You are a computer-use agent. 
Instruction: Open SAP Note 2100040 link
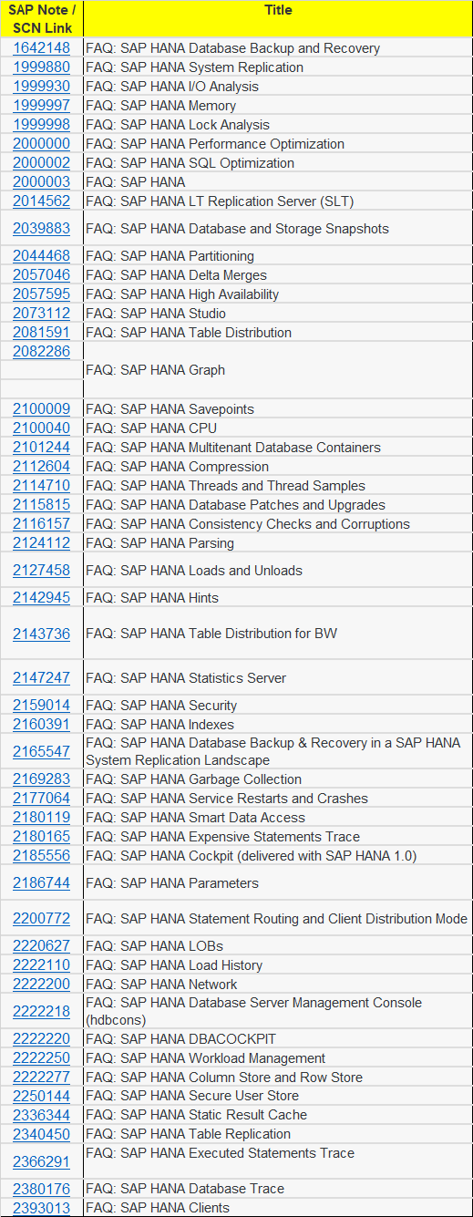[41, 428]
